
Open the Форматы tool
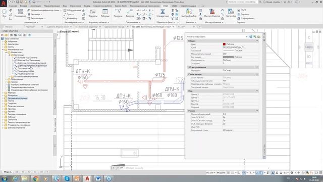click(93, 13)
